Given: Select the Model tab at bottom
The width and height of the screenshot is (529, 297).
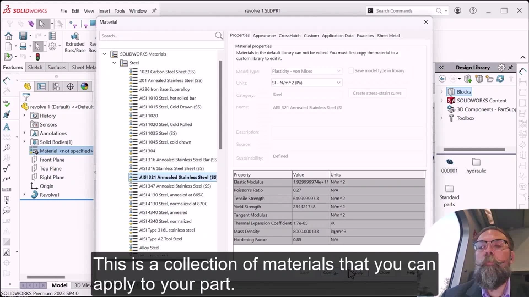Looking at the screenshot, I should 60,285.
